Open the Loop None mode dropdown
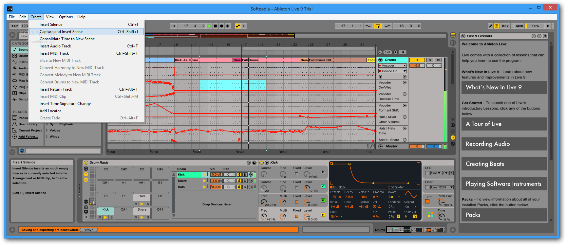 [336, 217]
